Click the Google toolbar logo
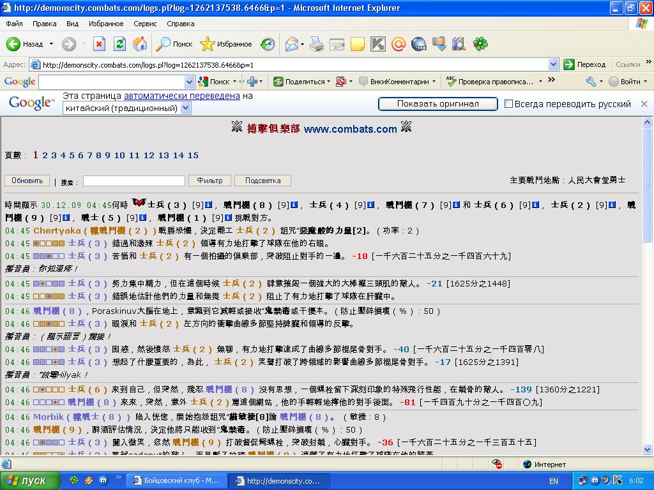 pos(19,82)
